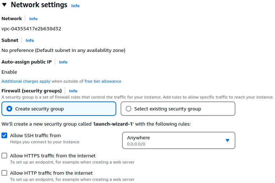Open the free tier allowance link
Viewport: 275px width, 183px height.
click(103, 81)
